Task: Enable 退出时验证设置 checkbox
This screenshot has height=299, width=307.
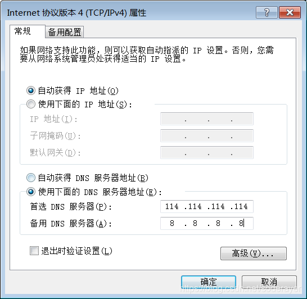Action: [34, 251]
